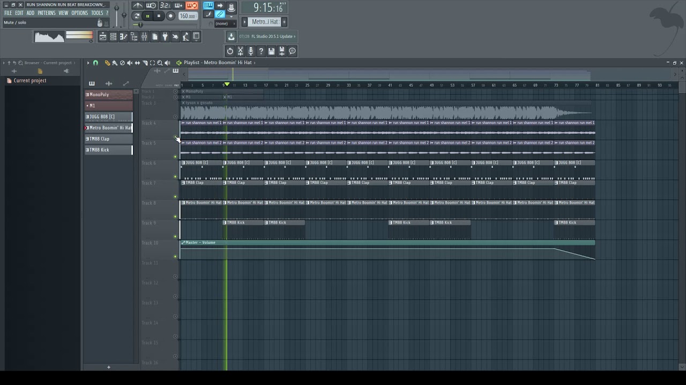686x385 pixels.
Task: Toggle the Playlist snap magnet
Action: pos(95,63)
